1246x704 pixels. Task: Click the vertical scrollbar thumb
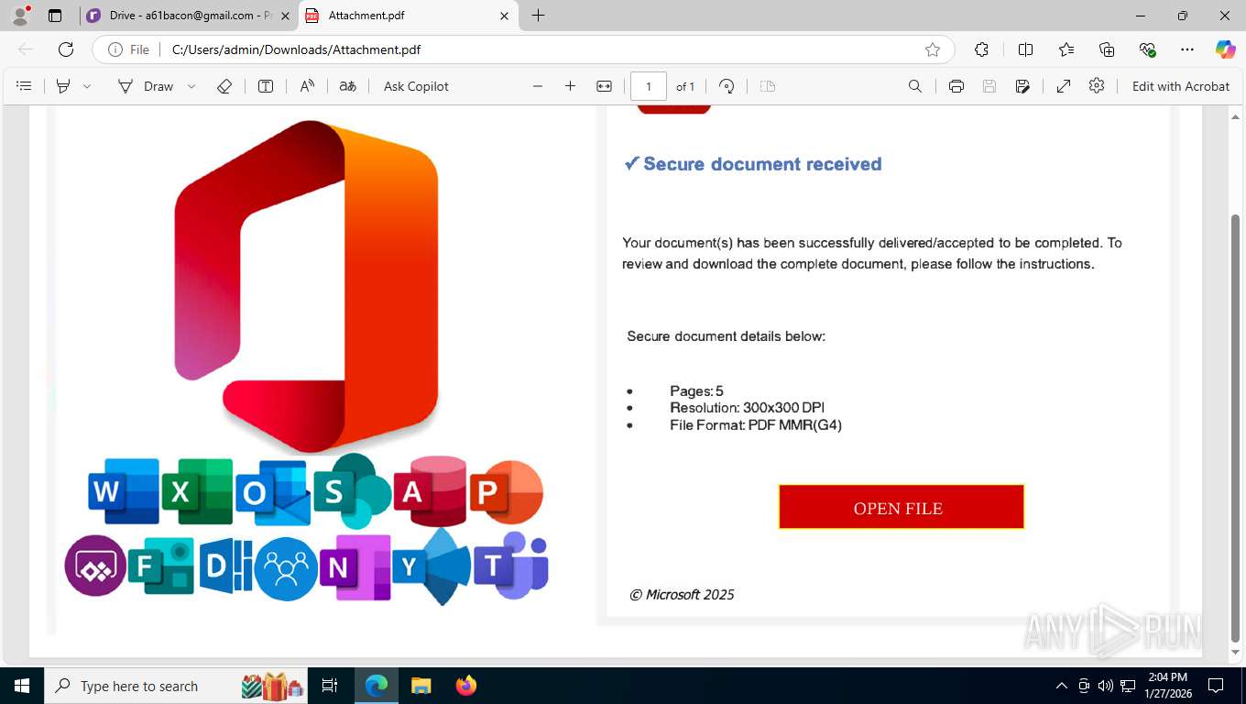pyautogui.click(x=1235, y=426)
